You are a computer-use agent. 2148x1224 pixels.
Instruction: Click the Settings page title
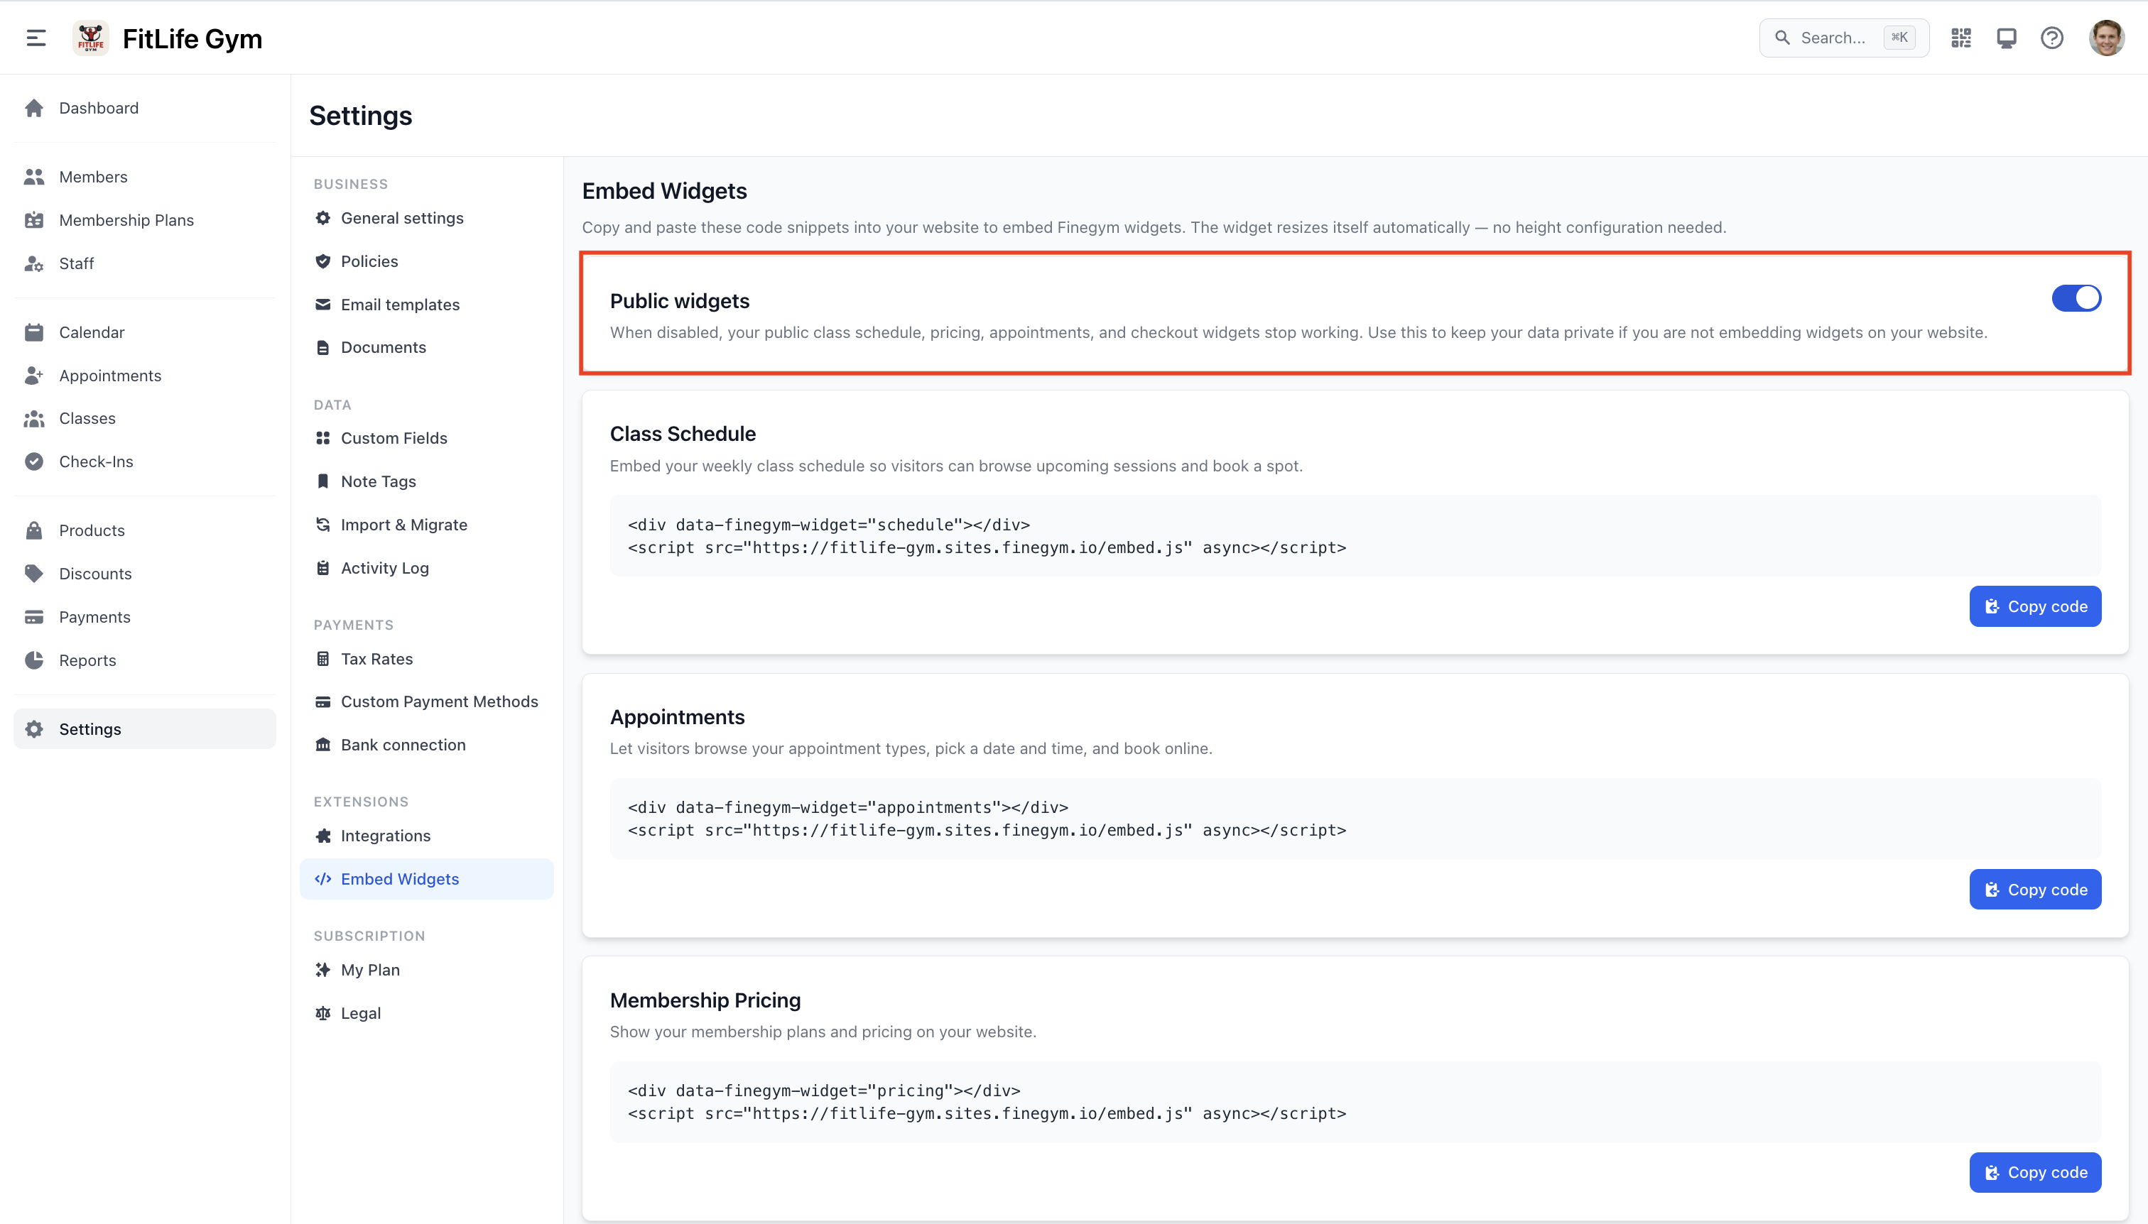(x=361, y=116)
